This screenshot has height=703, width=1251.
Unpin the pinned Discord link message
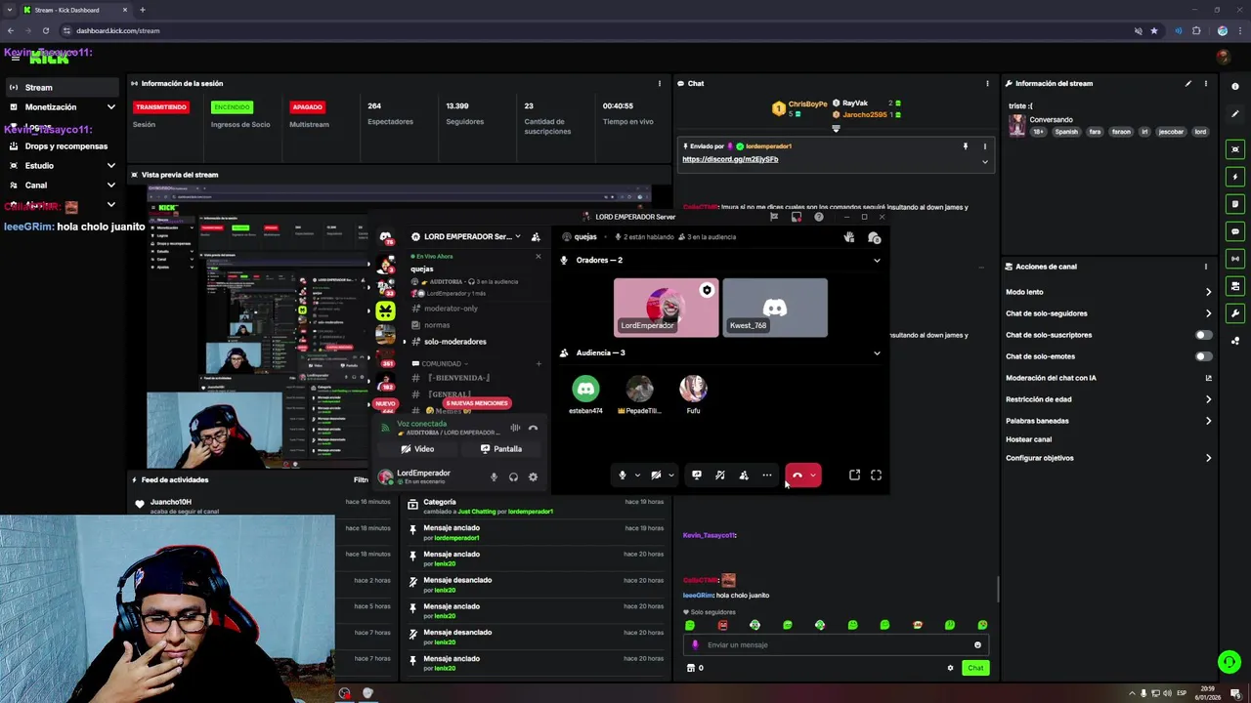(965, 146)
